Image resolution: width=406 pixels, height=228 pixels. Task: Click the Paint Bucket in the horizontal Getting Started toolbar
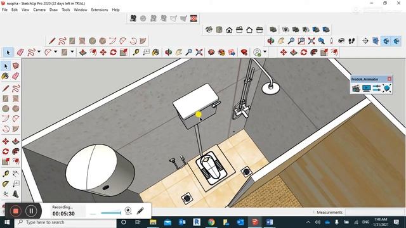(x=155, y=52)
